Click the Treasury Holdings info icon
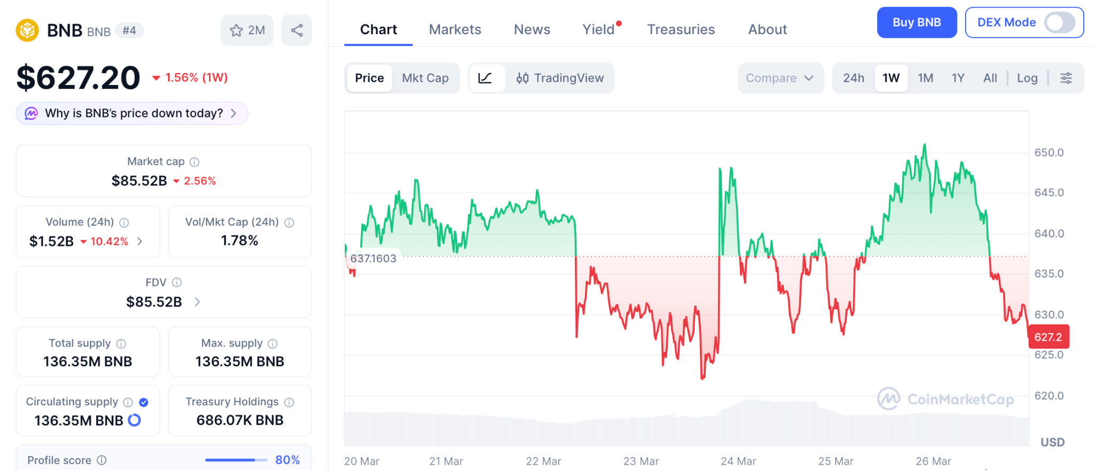Screen dimensions: 1095x470 click(x=289, y=402)
